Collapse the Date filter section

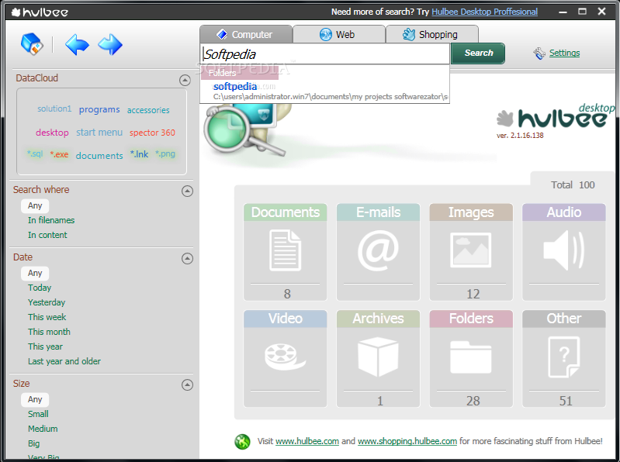pos(187,259)
